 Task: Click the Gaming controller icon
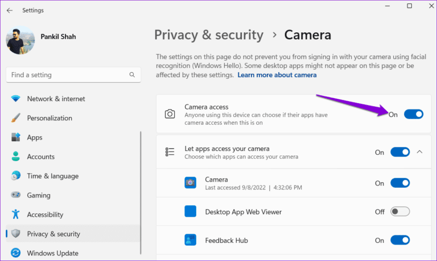(x=16, y=195)
